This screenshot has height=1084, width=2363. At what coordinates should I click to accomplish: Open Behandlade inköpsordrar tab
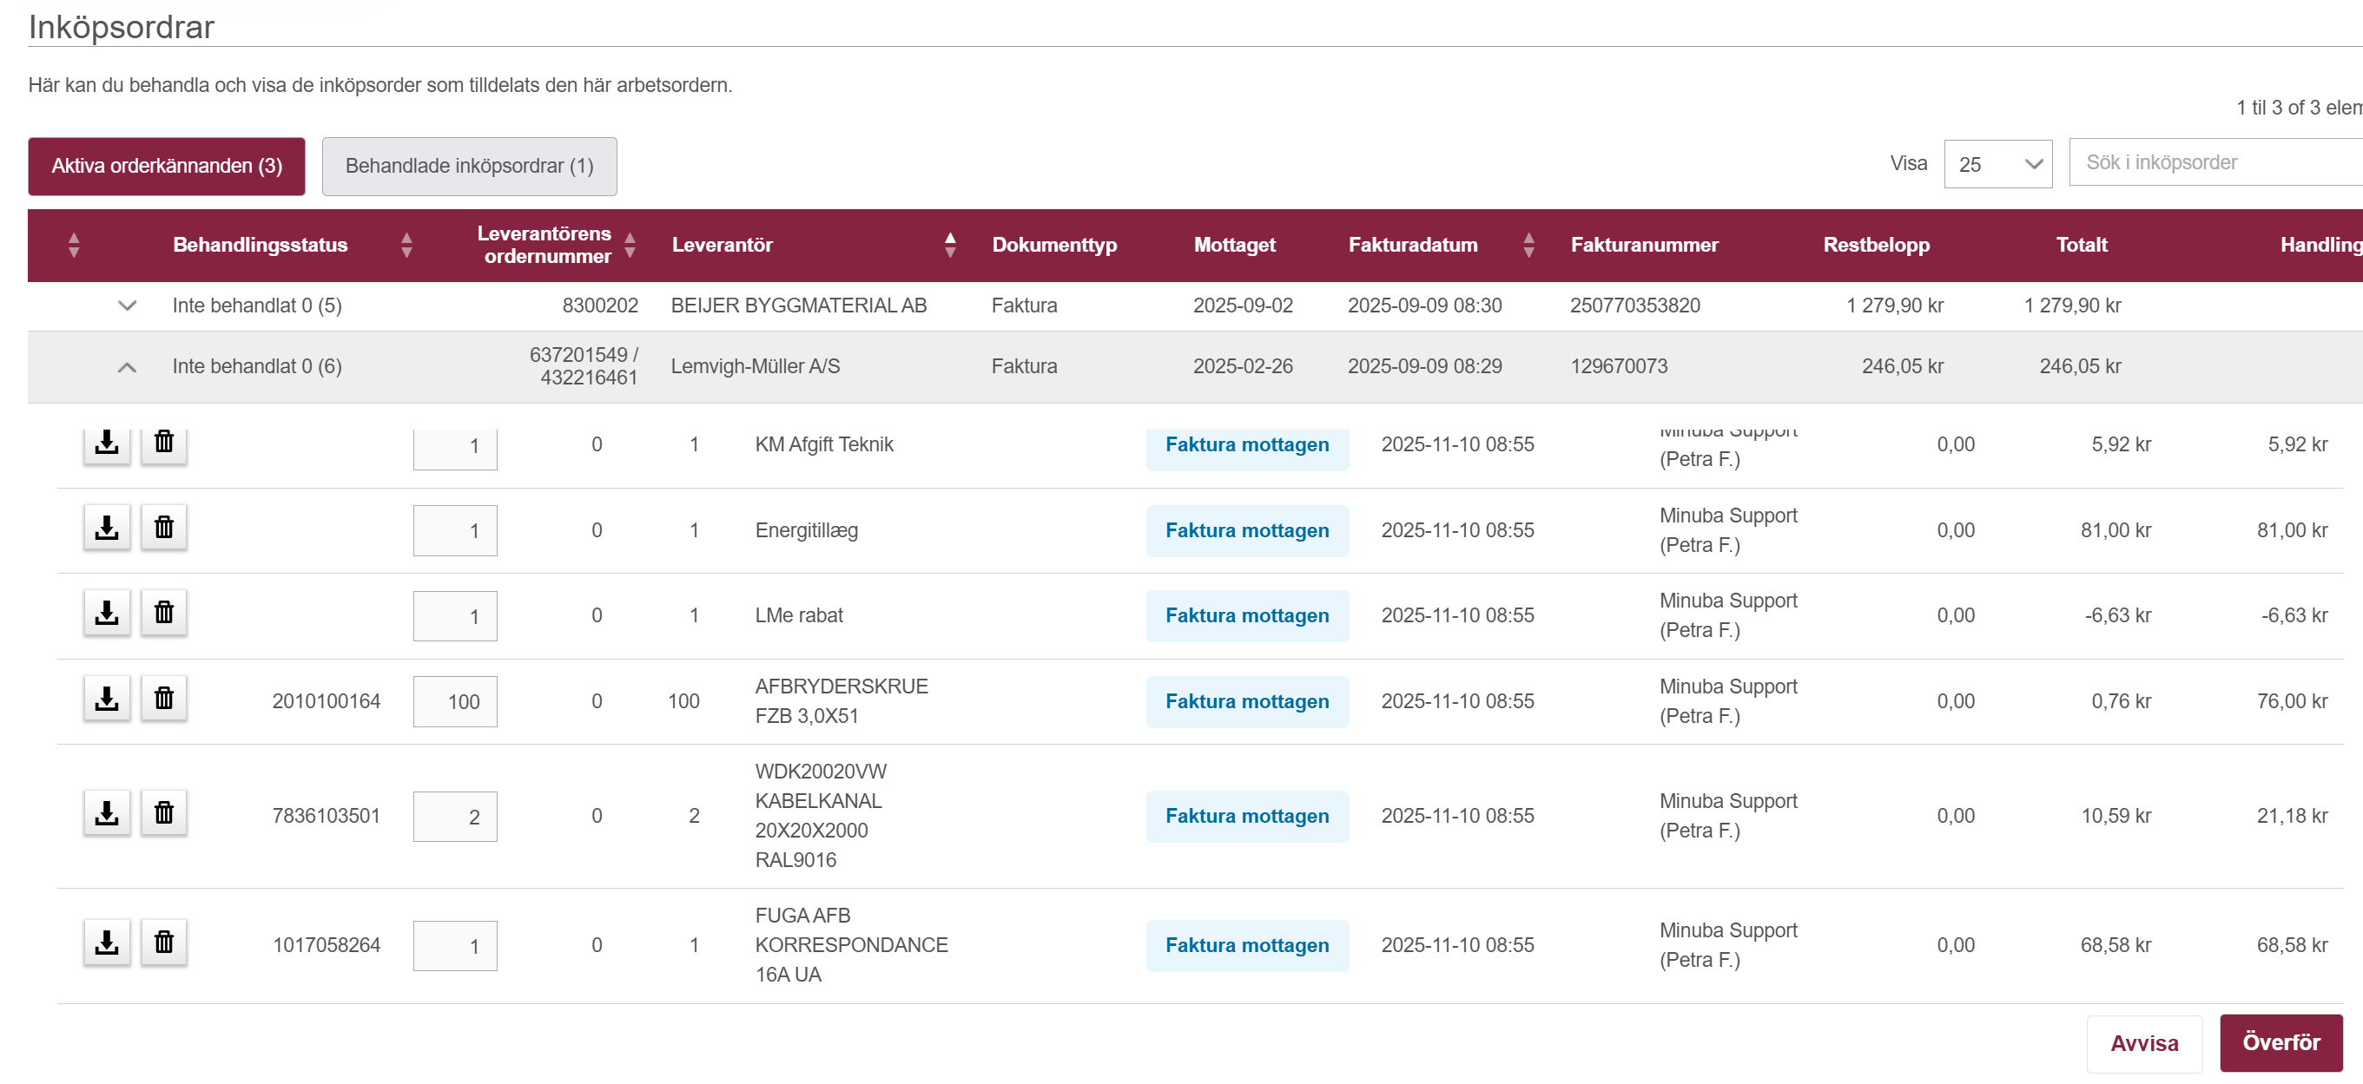coord(469,166)
